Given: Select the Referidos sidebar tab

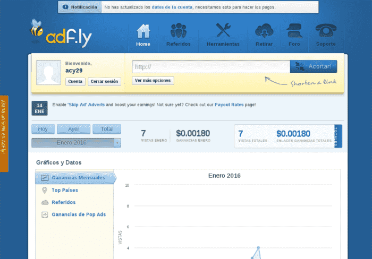Looking at the screenshot, I should tap(64, 202).
